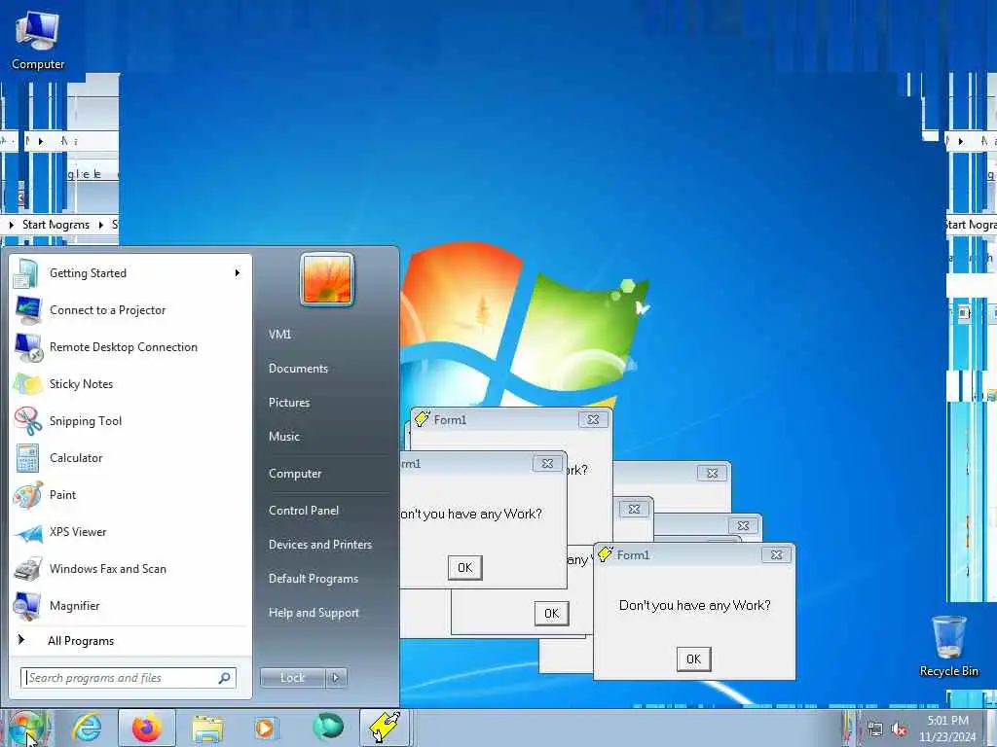
Task: Open Control Panel
Action: tap(304, 511)
